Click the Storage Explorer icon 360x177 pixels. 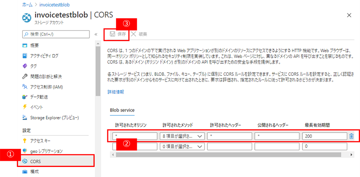pyautogui.click(x=25, y=118)
